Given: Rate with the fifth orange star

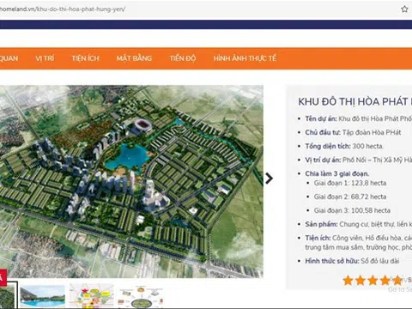Looking at the screenshot, I should coord(397,281).
